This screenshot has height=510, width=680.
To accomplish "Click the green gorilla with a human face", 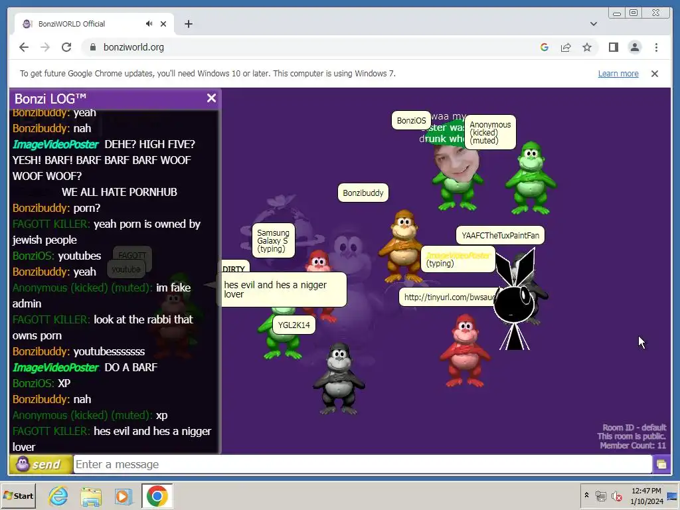I will point(456,173).
